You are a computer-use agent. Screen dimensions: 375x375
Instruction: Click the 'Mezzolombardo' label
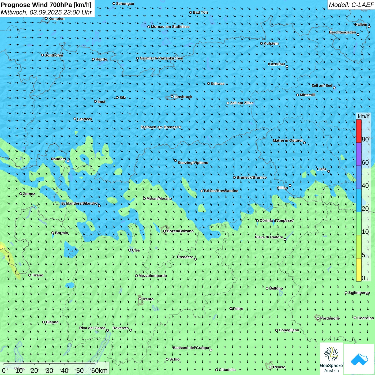tap(153, 276)
